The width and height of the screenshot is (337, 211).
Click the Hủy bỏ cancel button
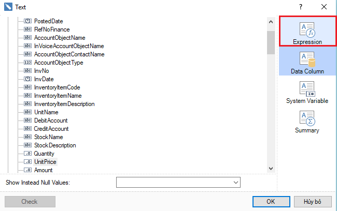point(313,202)
